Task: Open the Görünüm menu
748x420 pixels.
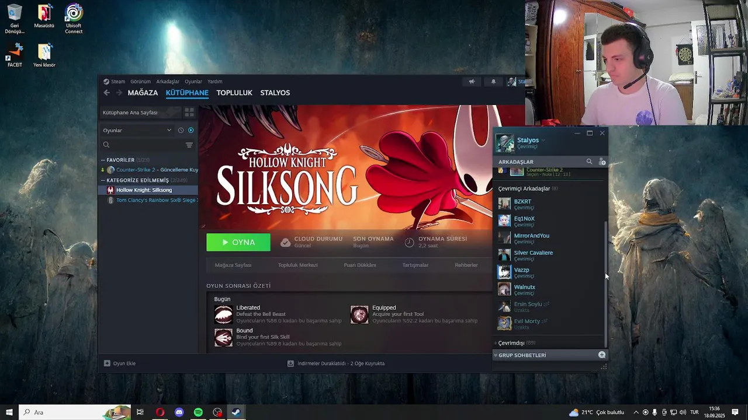Action: click(140, 82)
